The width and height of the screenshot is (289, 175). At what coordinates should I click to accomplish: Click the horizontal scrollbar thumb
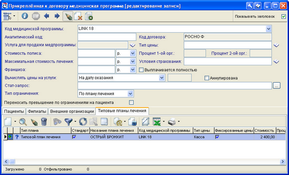tap(12, 161)
